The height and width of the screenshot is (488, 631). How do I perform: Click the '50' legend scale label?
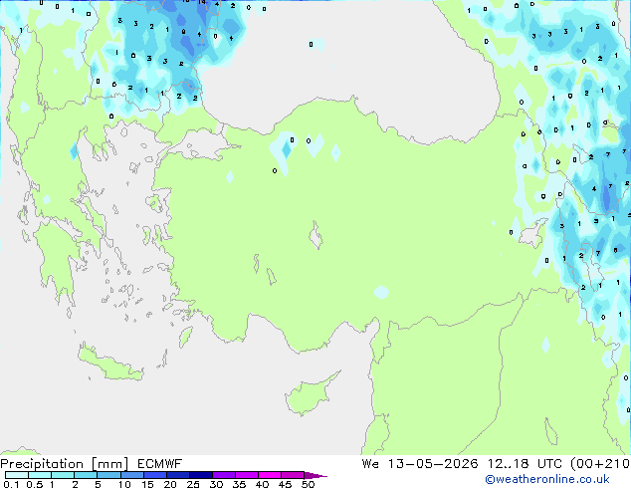309,484
